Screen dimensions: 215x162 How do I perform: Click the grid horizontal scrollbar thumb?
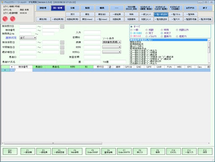coord(53,143)
